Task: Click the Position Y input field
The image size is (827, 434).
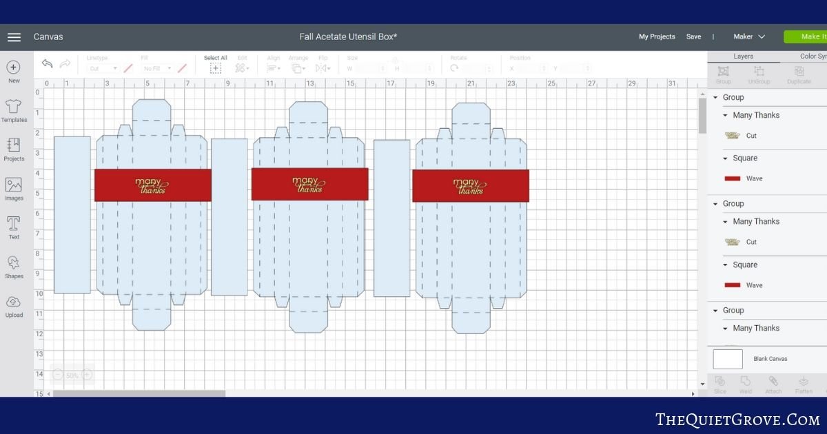Action: (576, 69)
